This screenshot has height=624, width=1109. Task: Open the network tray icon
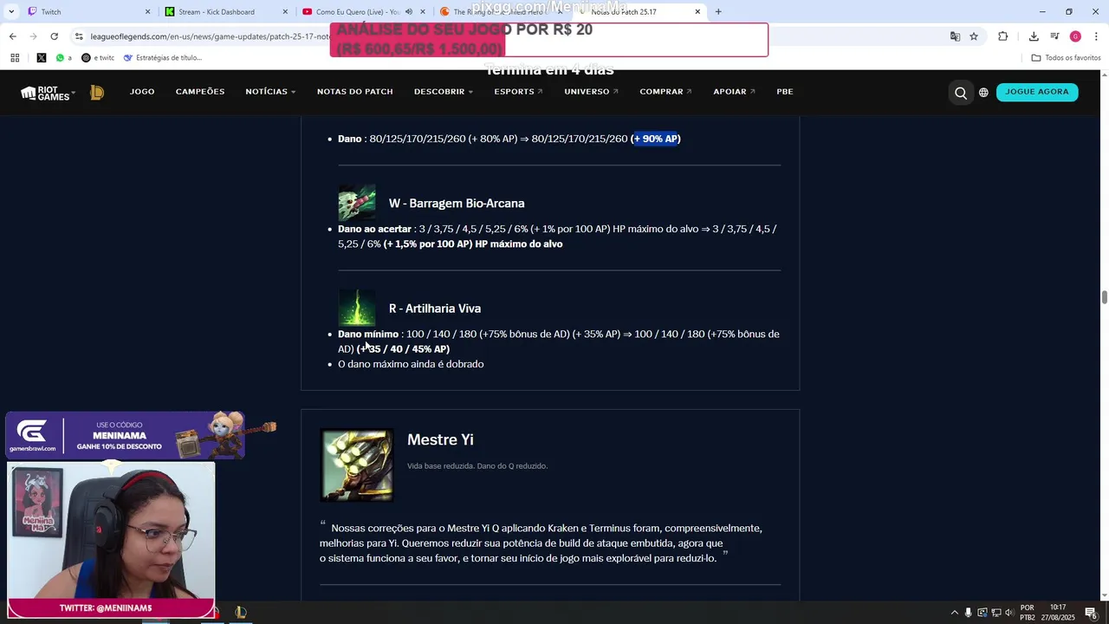tap(996, 613)
